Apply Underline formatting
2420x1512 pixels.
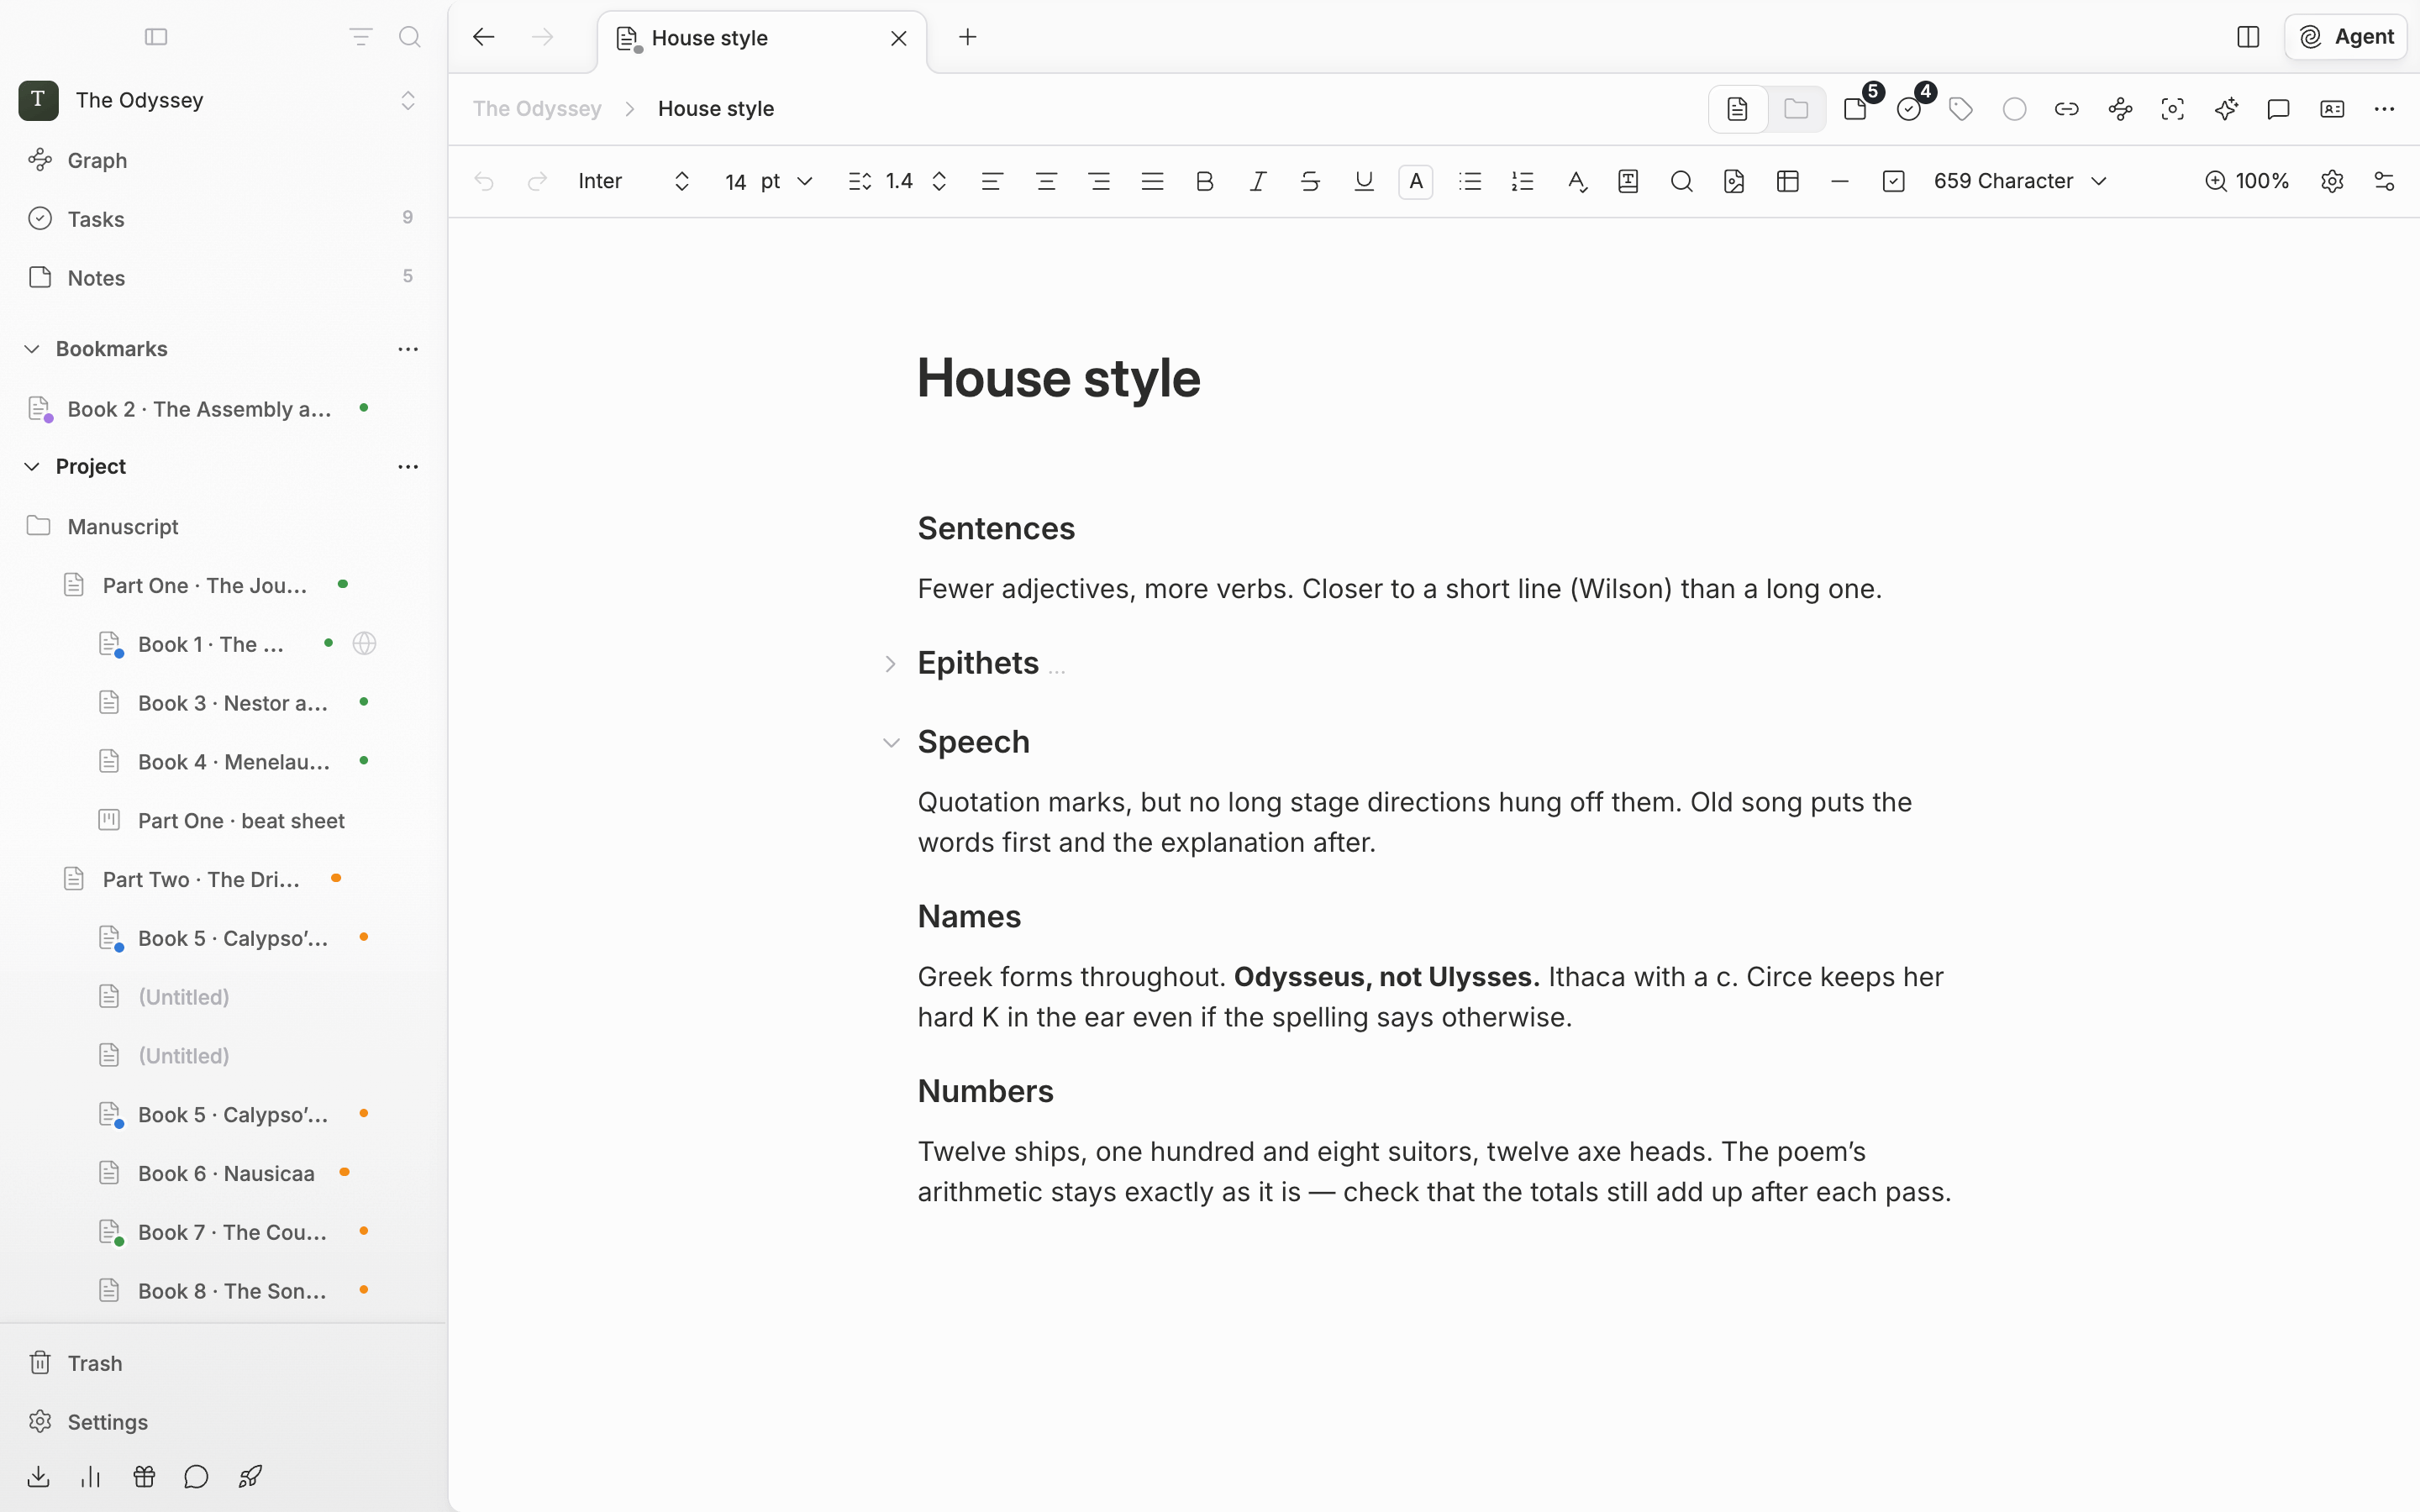pos(1364,181)
